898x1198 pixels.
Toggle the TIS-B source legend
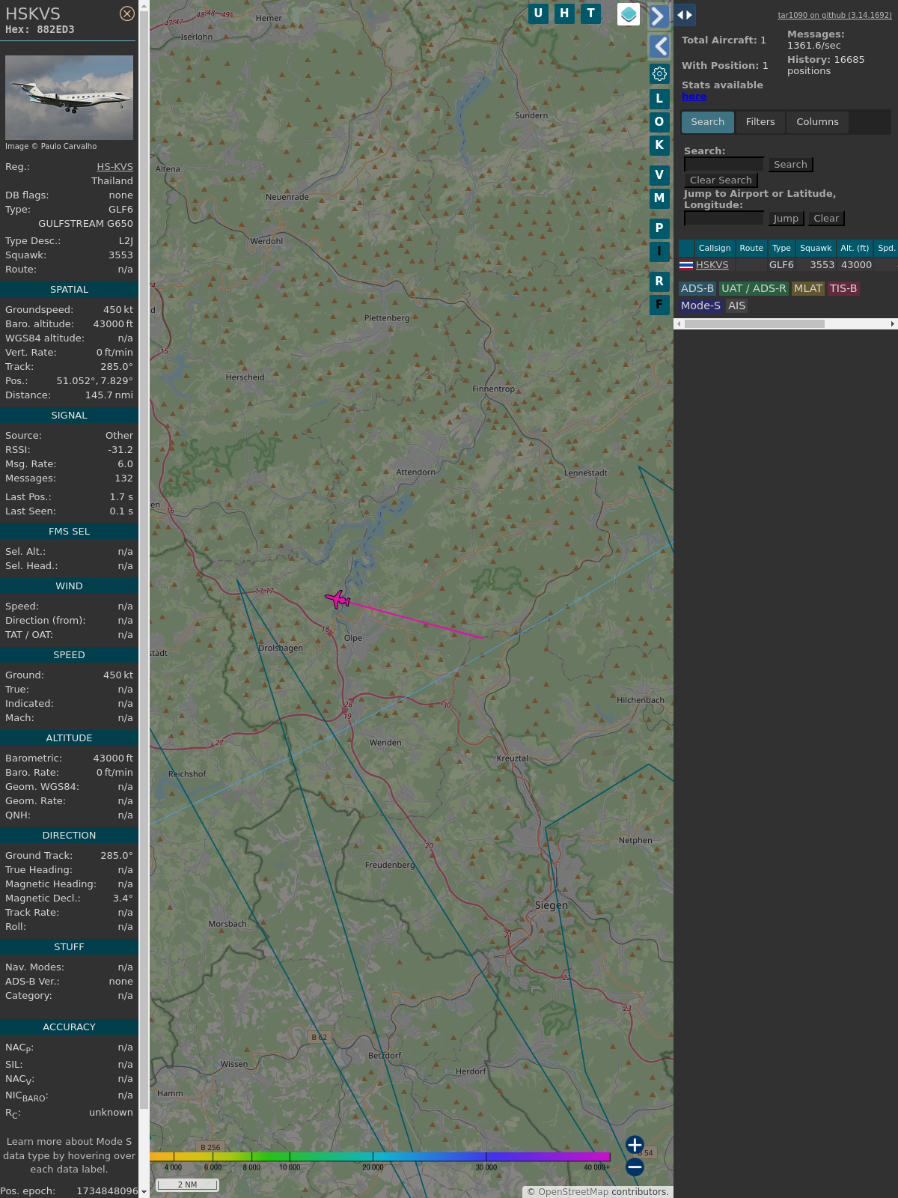pyautogui.click(x=843, y=289)
